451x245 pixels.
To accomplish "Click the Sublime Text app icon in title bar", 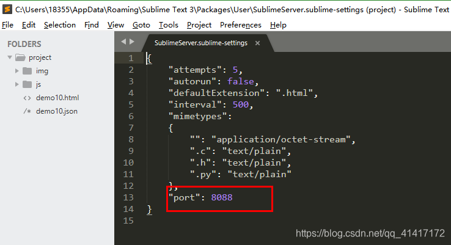I will (x=7, y=10).
